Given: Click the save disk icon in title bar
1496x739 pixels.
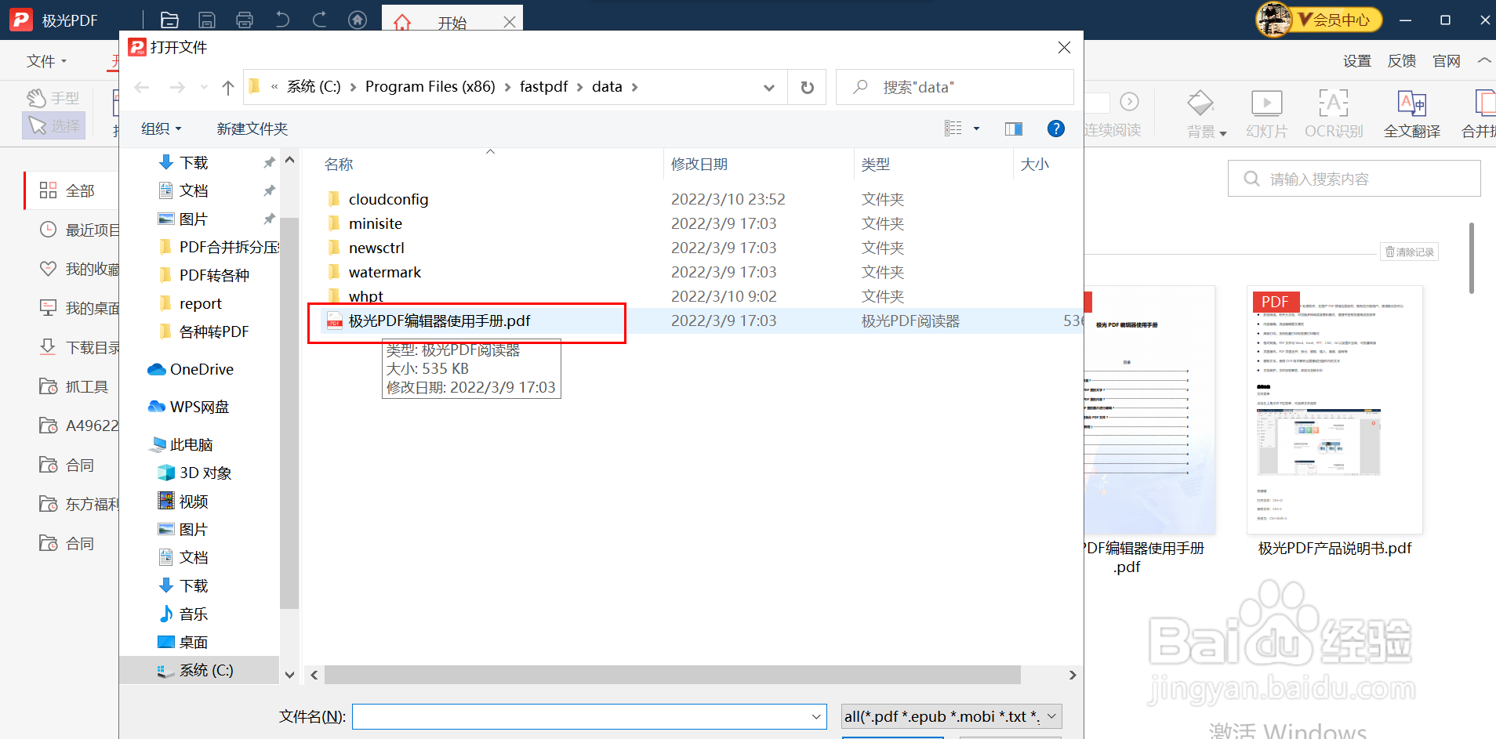Looking at the screenshot, I should [207, 20].
